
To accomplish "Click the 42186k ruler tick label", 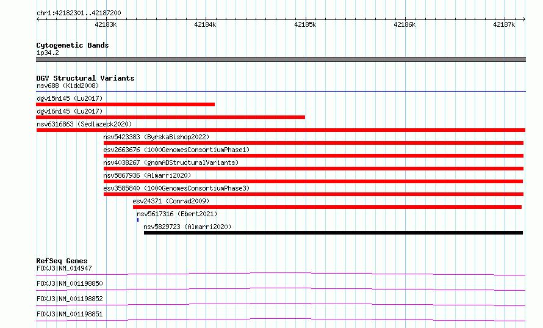I will coord(405,24).
